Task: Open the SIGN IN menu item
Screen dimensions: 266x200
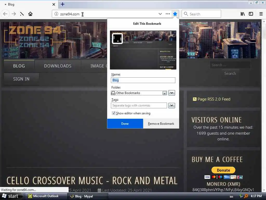Action: [21, 79]
